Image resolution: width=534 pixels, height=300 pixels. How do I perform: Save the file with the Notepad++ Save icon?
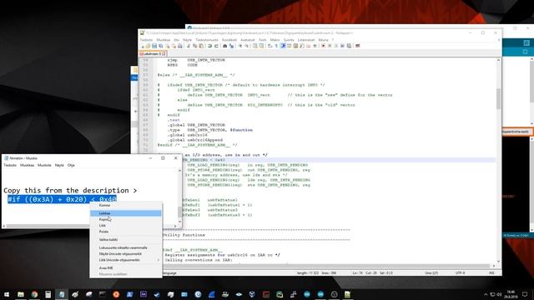click(x=154, y=46)
